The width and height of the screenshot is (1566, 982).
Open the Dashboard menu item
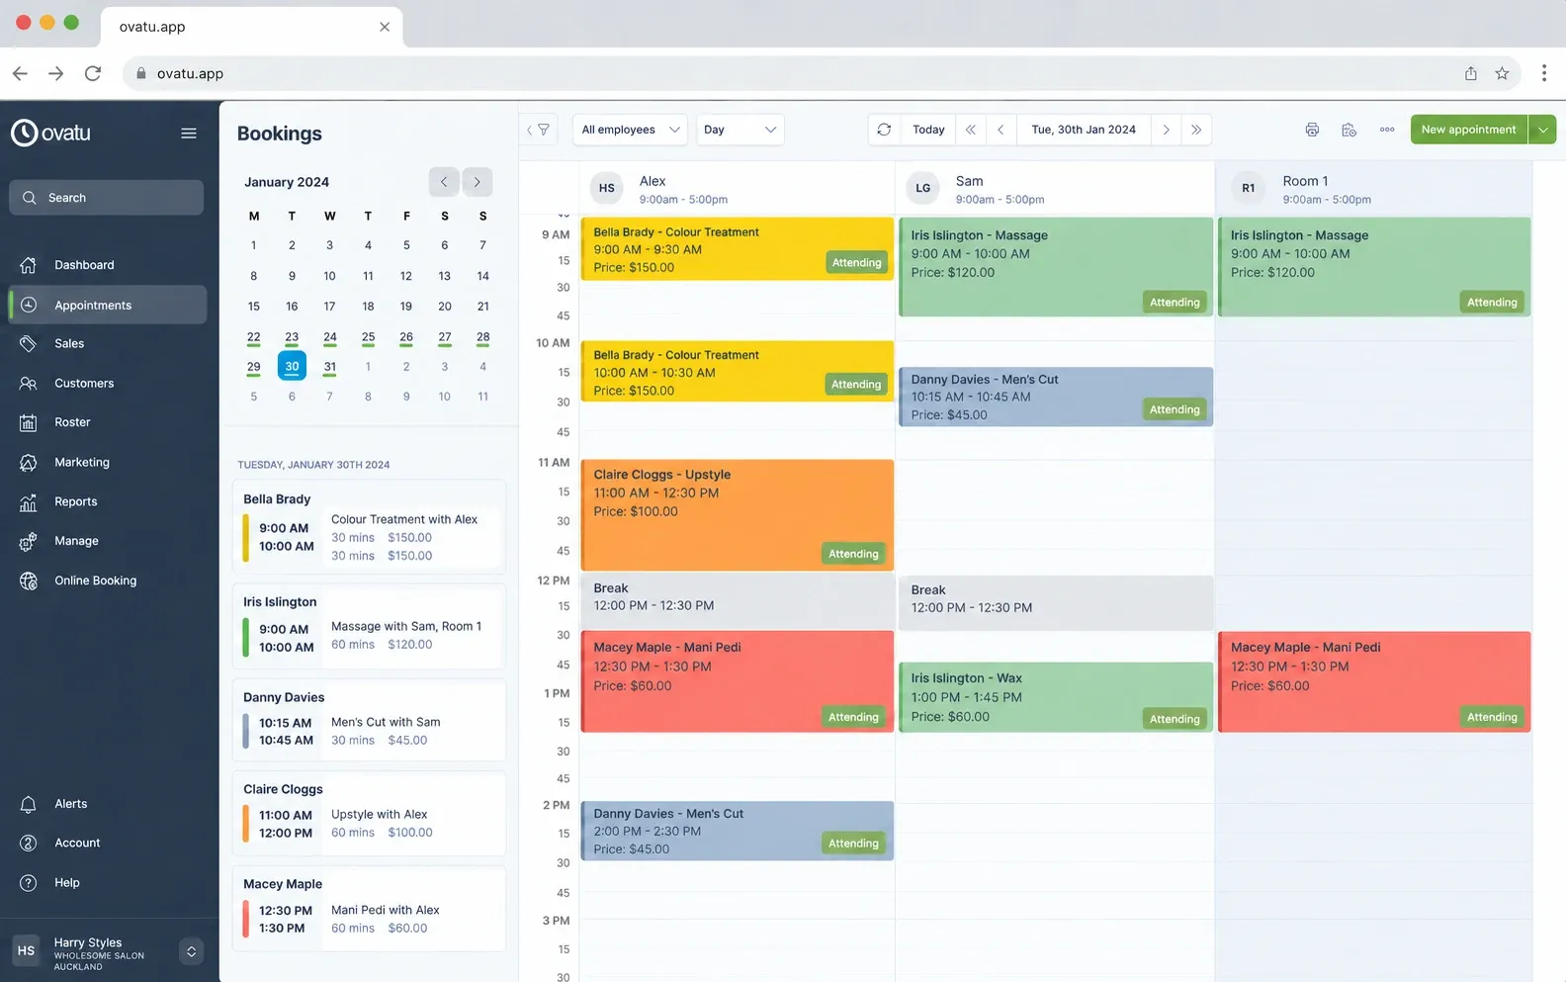click(x=108, y=265)
